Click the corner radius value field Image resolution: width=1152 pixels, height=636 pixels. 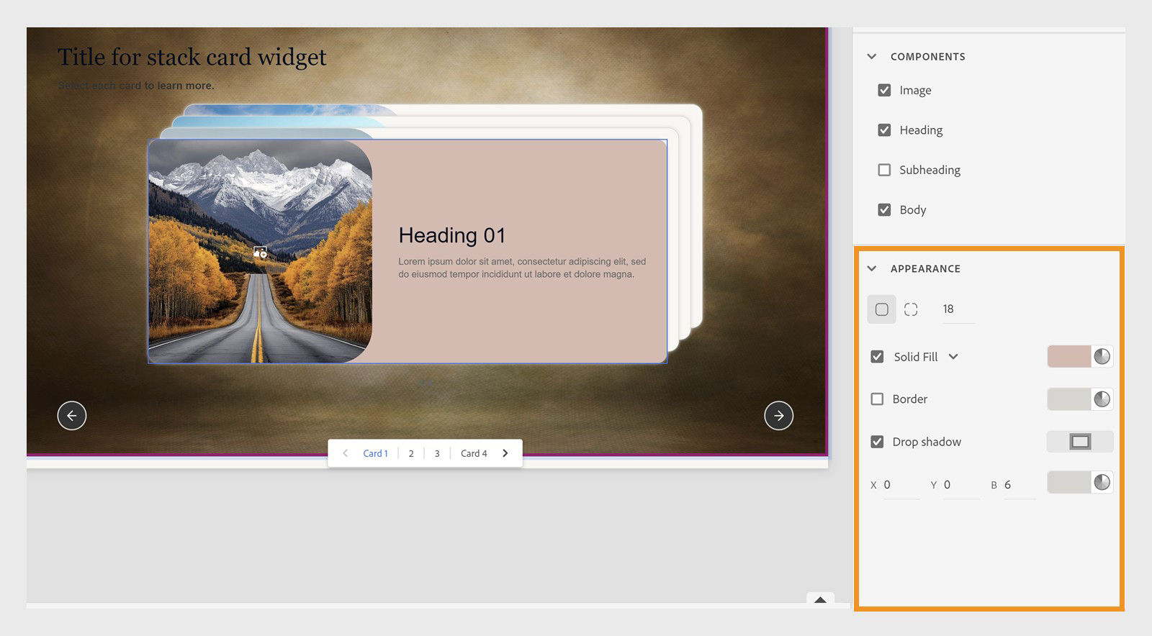pos(958,309)
